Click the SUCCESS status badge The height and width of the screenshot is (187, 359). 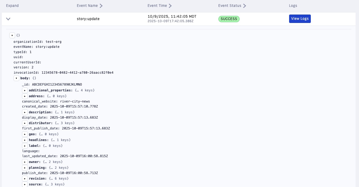[x=229, y=19]
